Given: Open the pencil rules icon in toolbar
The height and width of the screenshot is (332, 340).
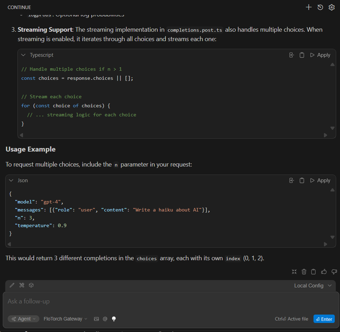Looking at the screenshot, I should coord(12,285).
